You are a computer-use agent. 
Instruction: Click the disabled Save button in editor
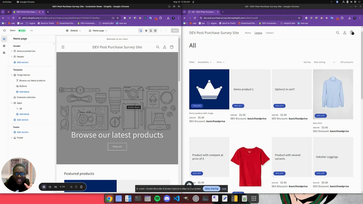point(175,31)
